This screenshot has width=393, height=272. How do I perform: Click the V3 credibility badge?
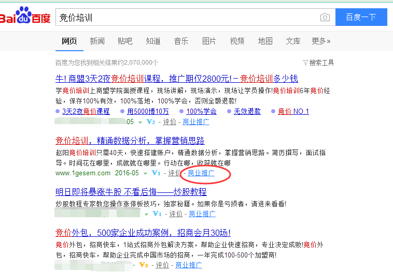click(144, 265)
